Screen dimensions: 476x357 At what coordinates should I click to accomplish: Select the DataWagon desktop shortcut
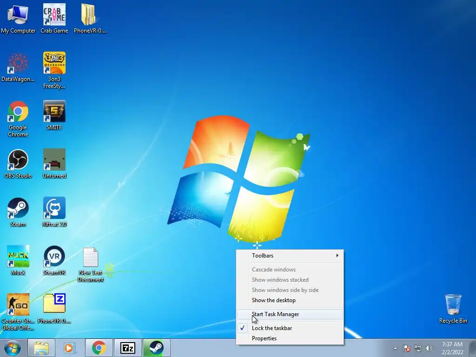[18, 67]
